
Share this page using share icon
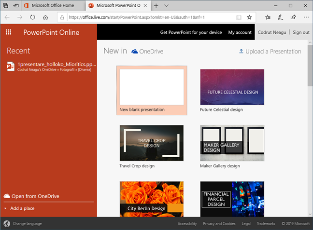[293, 17]
